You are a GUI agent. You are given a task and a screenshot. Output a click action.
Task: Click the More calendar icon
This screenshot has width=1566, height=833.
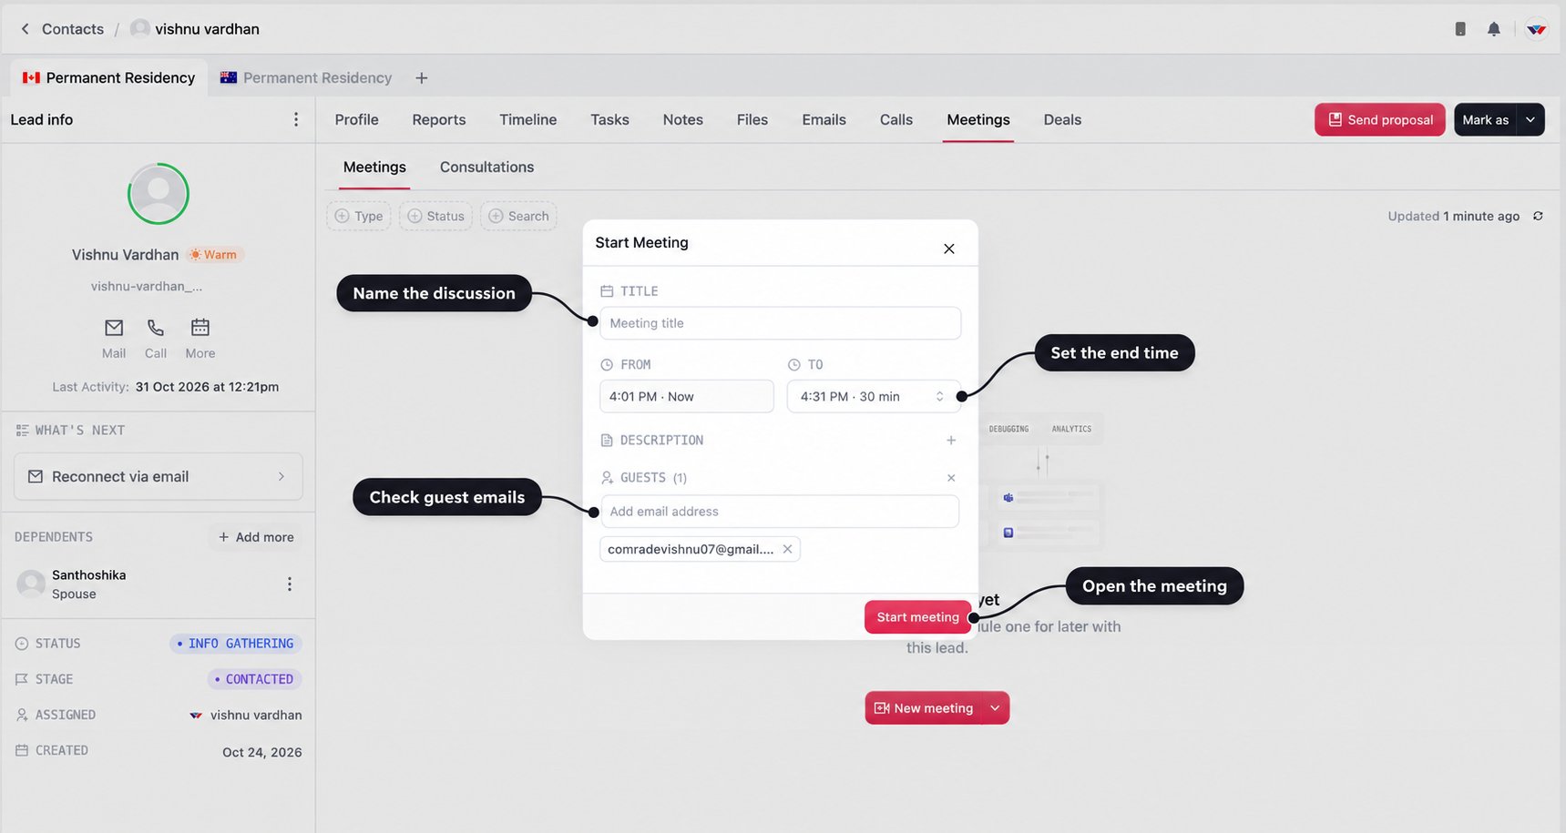coord(200,328)
